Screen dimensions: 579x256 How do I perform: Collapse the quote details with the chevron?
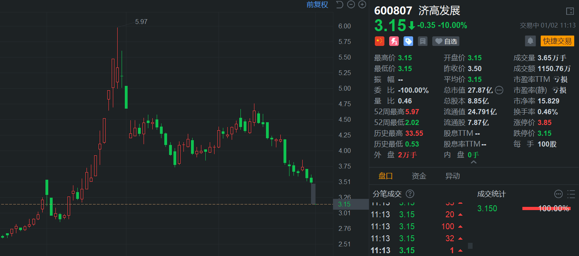[x=474, y=163]
